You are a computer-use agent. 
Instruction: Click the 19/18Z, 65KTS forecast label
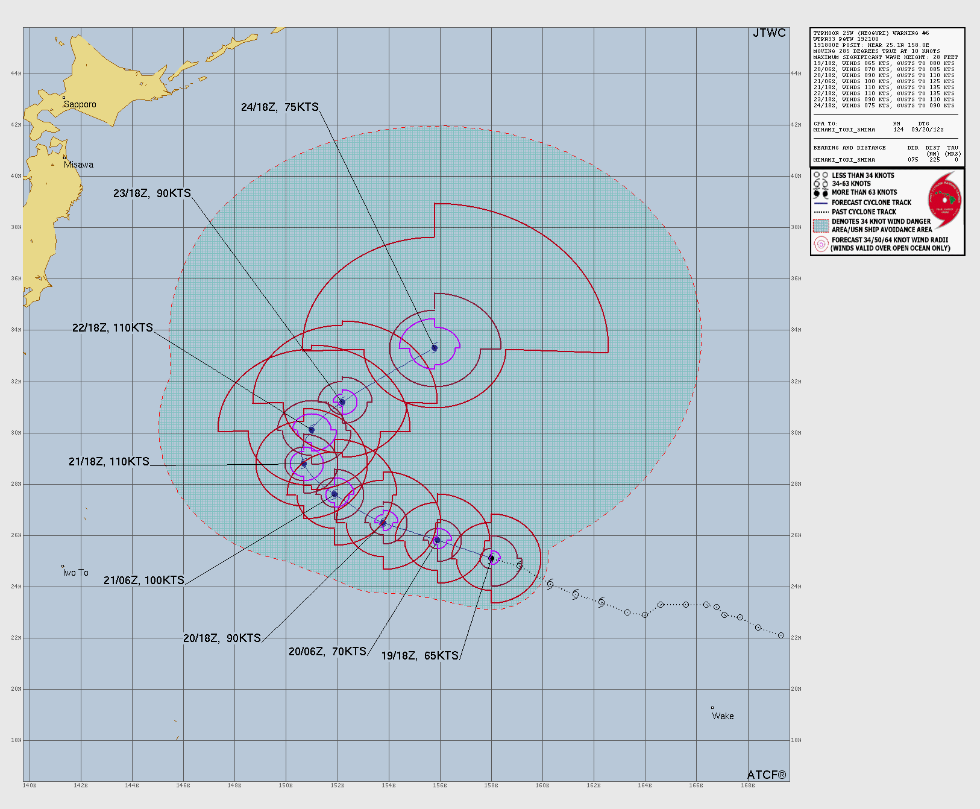click(419, 656)
